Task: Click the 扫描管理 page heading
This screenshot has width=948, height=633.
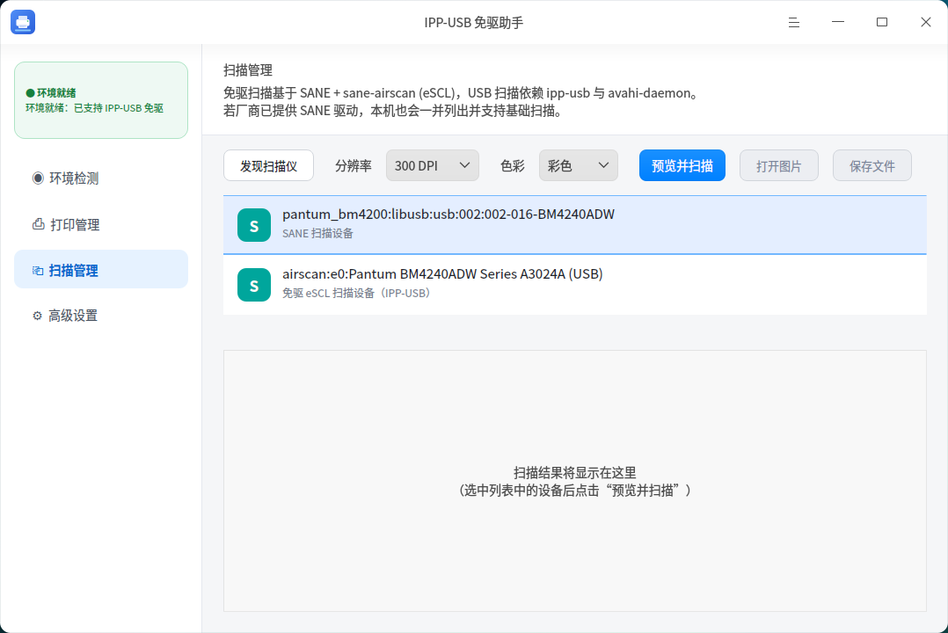Action: click(248, 70)
